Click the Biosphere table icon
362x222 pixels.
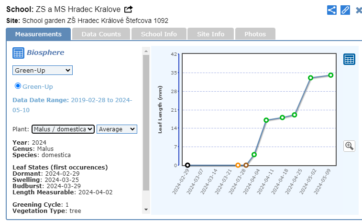coord(18,53)
